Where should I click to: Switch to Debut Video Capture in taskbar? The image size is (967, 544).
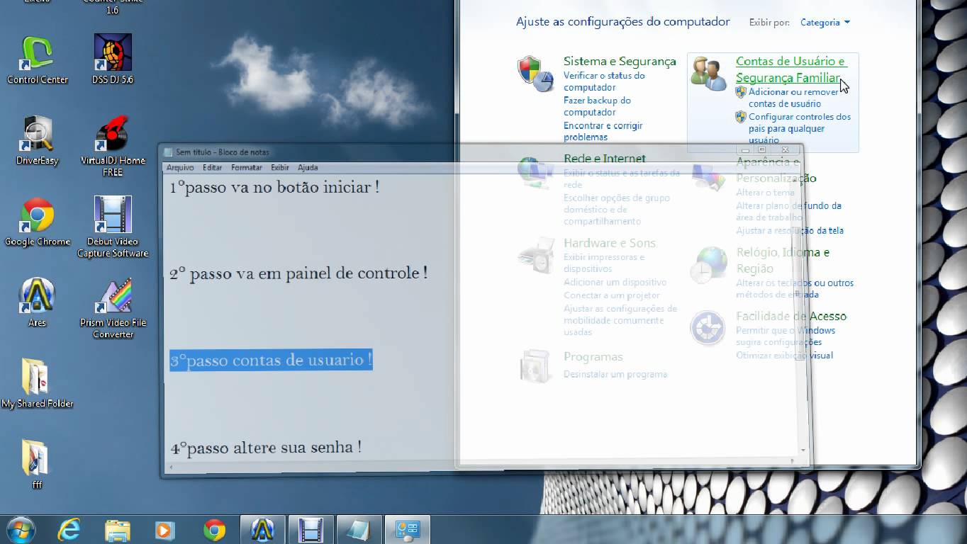click(x=311, y=530)
